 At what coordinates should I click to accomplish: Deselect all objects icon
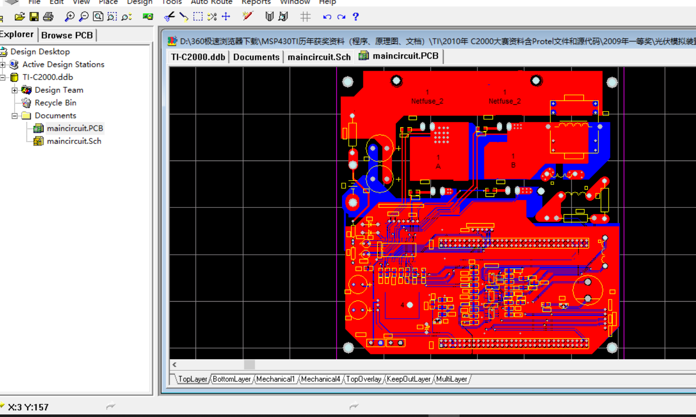point(212,17)
